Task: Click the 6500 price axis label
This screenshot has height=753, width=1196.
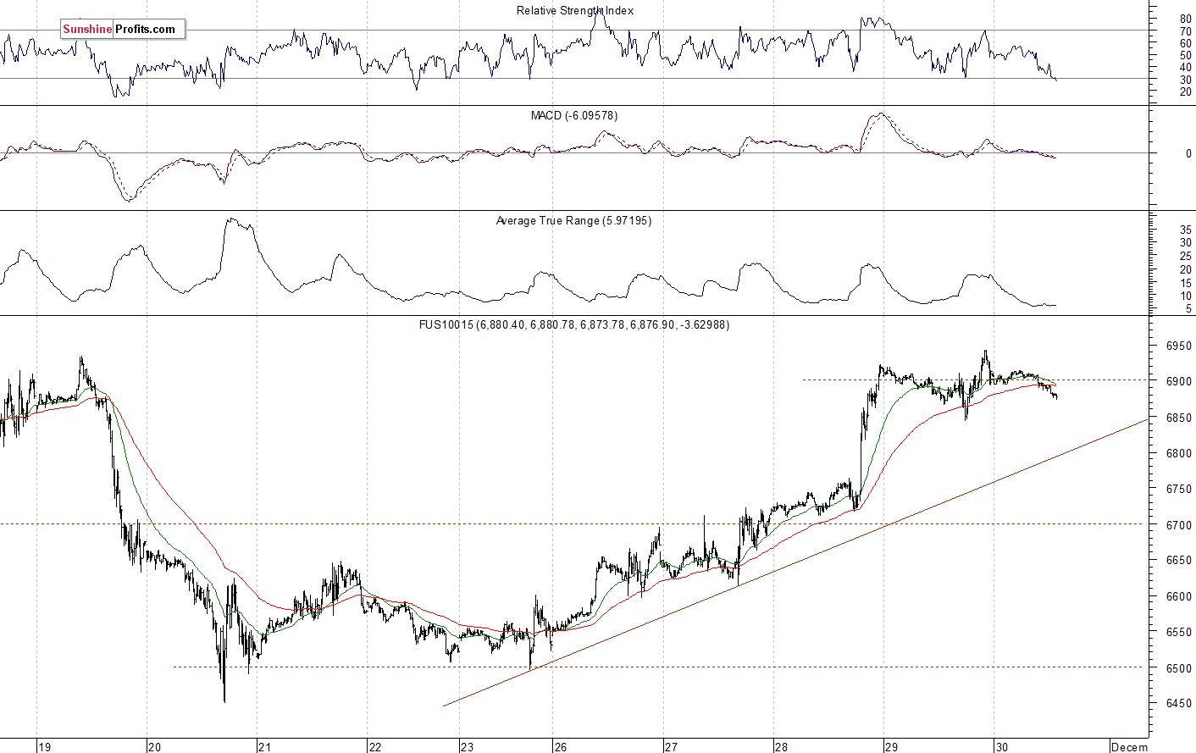Action: pos(1178,668)
